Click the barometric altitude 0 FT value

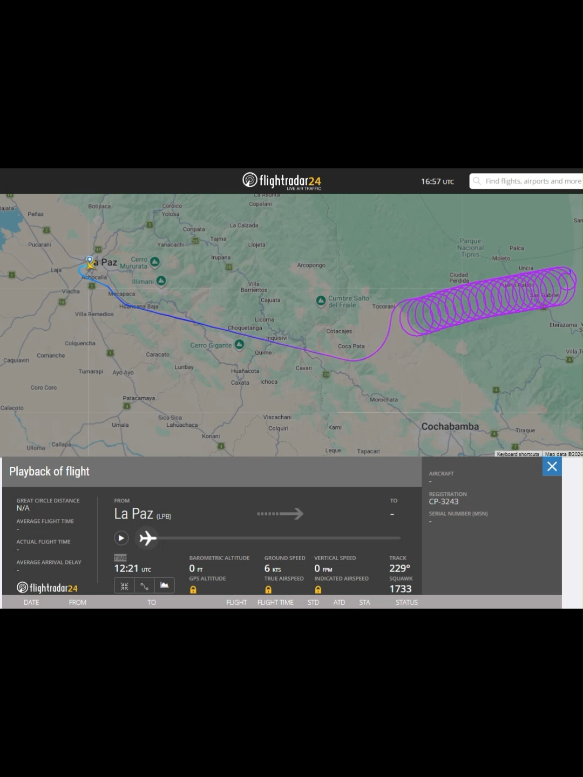[196, 568]
